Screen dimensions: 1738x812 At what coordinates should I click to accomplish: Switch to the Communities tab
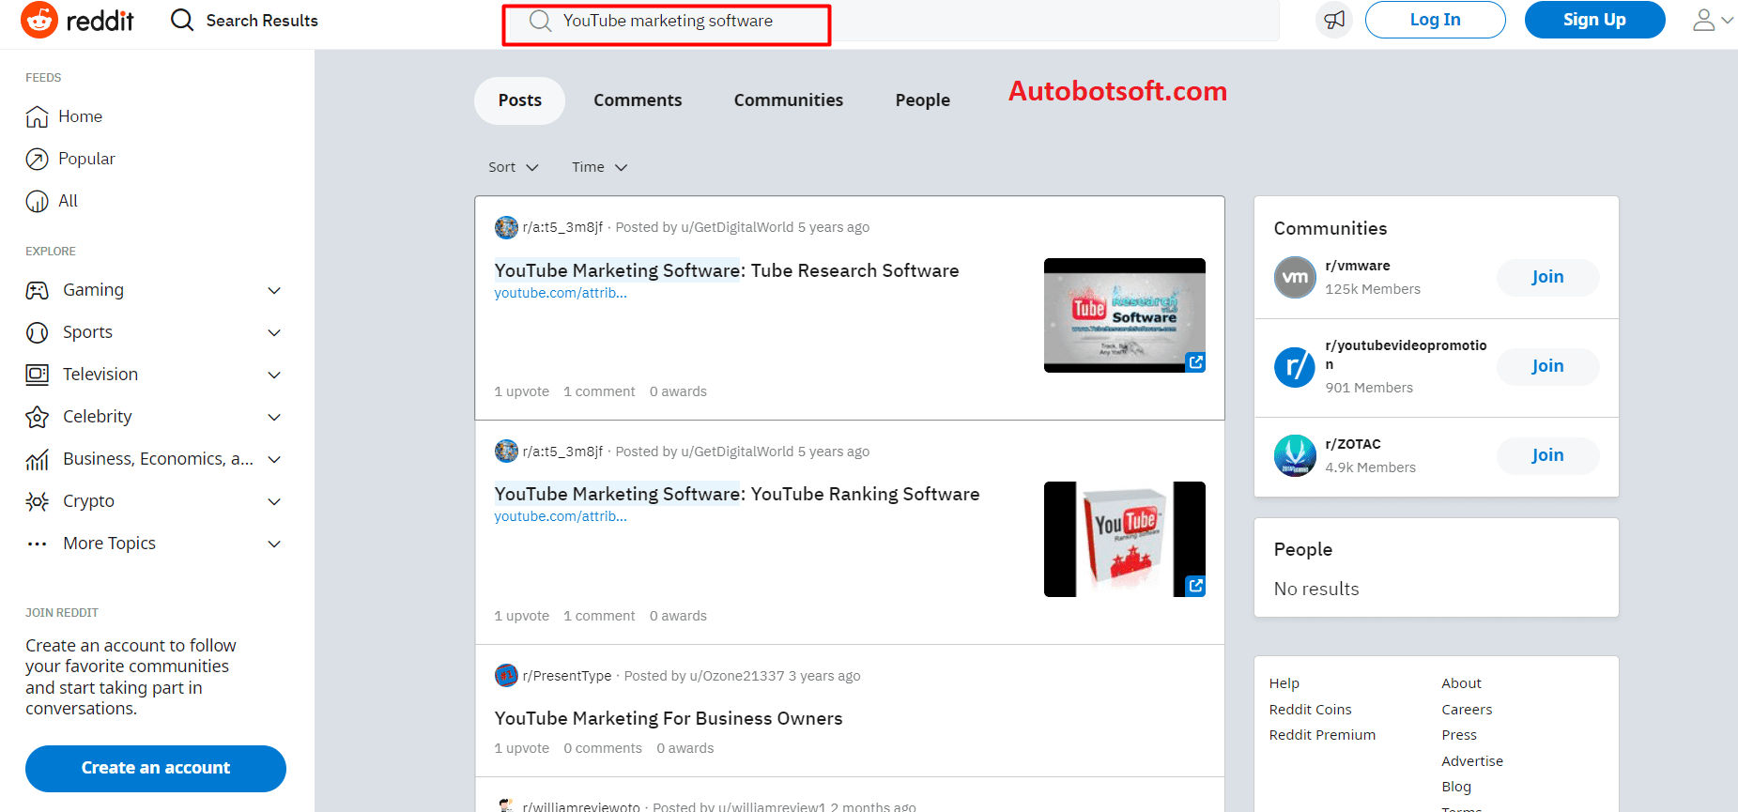click(789, 100)
